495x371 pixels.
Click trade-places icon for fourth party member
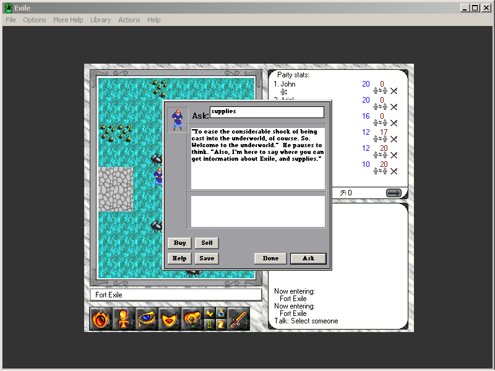380,140
